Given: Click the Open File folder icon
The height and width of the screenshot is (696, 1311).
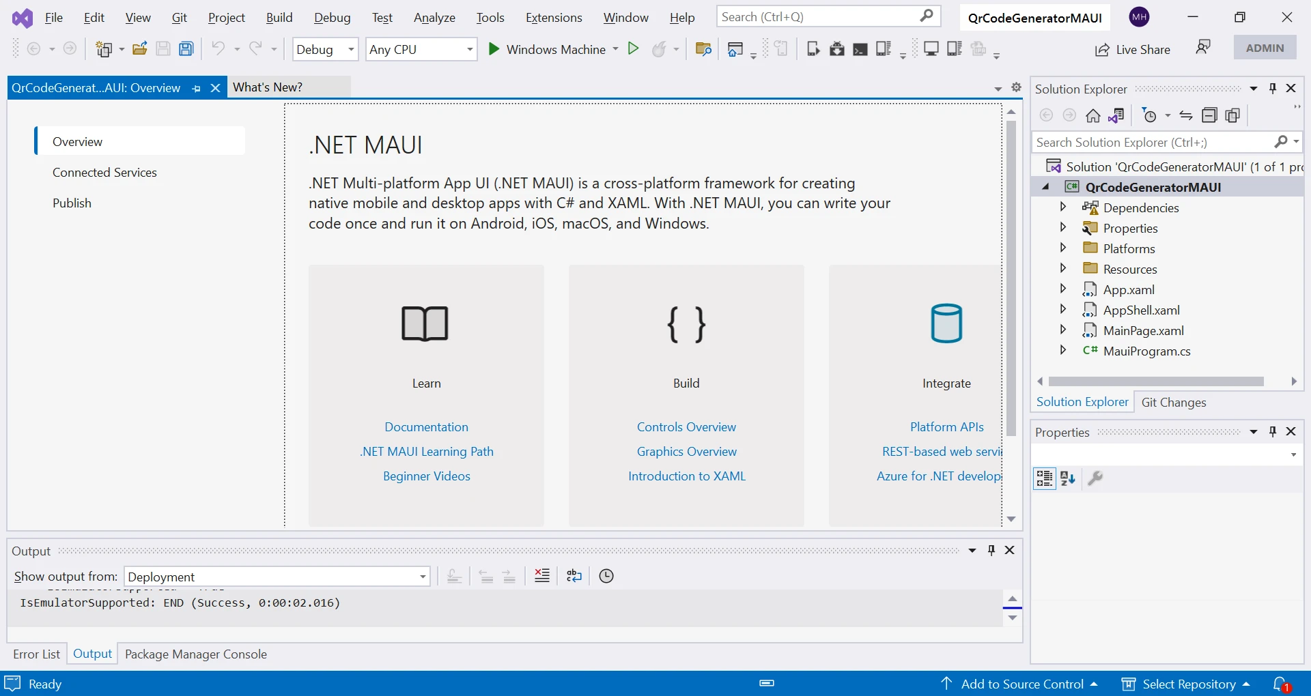Looking at the screenshot, I should pyautogui.click(x=140, y=49).
